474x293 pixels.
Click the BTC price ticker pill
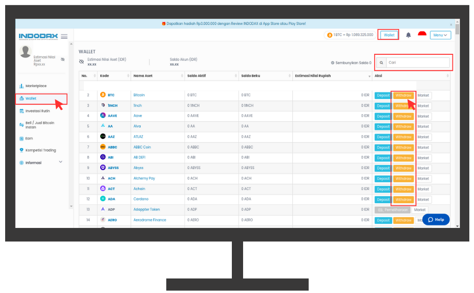coord(350,35)
